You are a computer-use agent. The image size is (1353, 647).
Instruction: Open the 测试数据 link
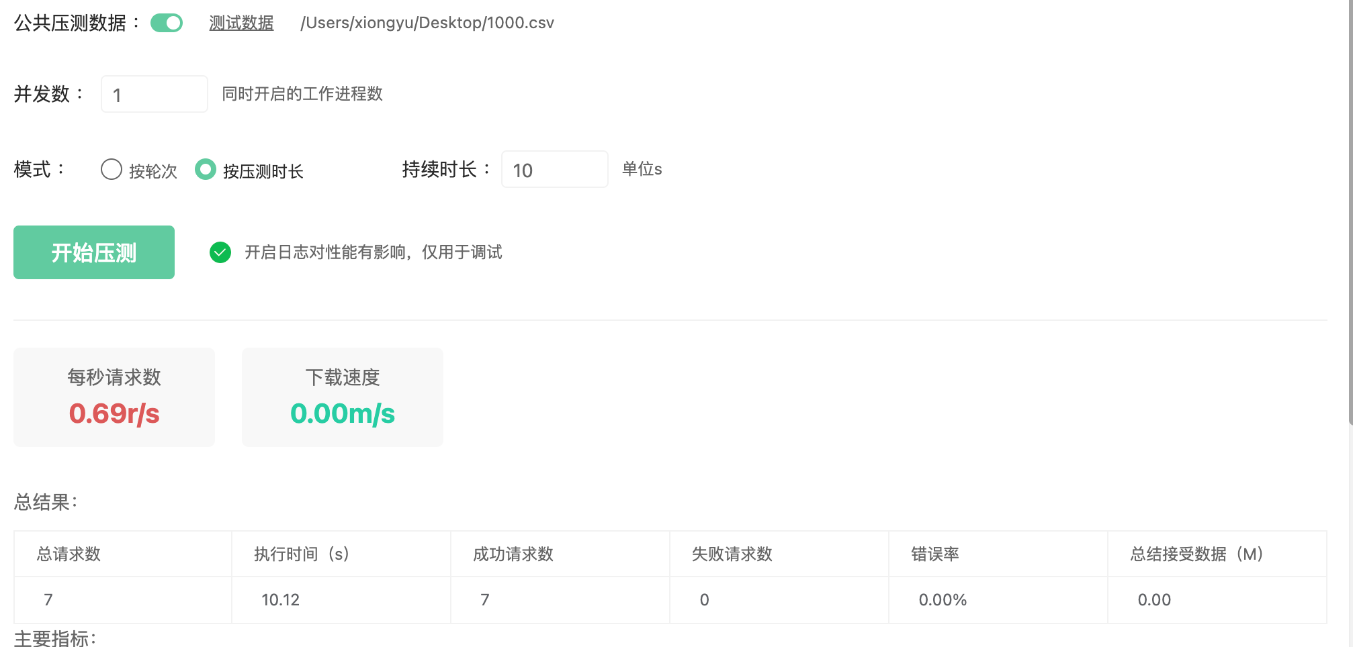[x=241, y=23]
